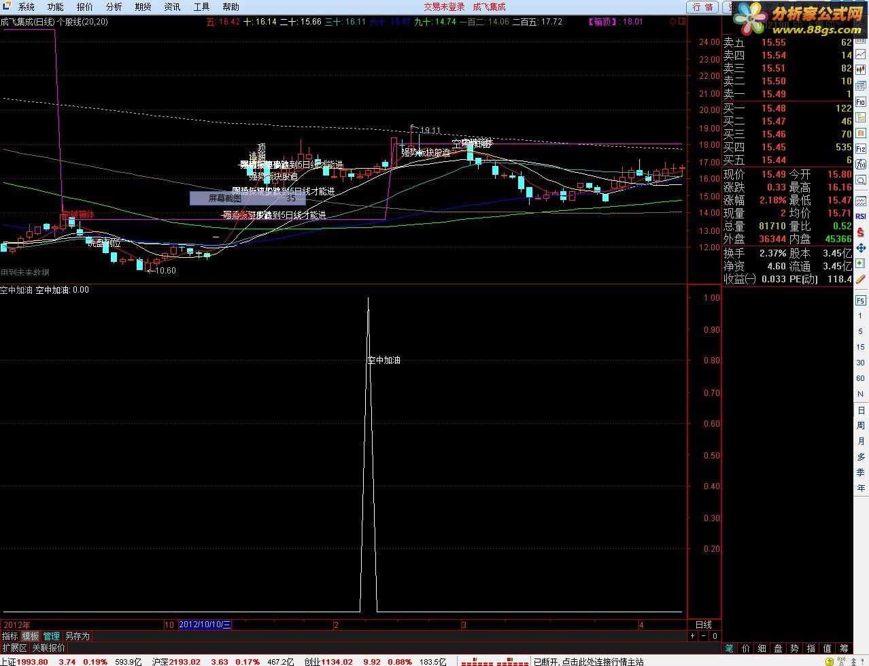The height and width of the screenshot is (666, 869).
Task: Open the 工具 menu
Action: coord(201,7)
